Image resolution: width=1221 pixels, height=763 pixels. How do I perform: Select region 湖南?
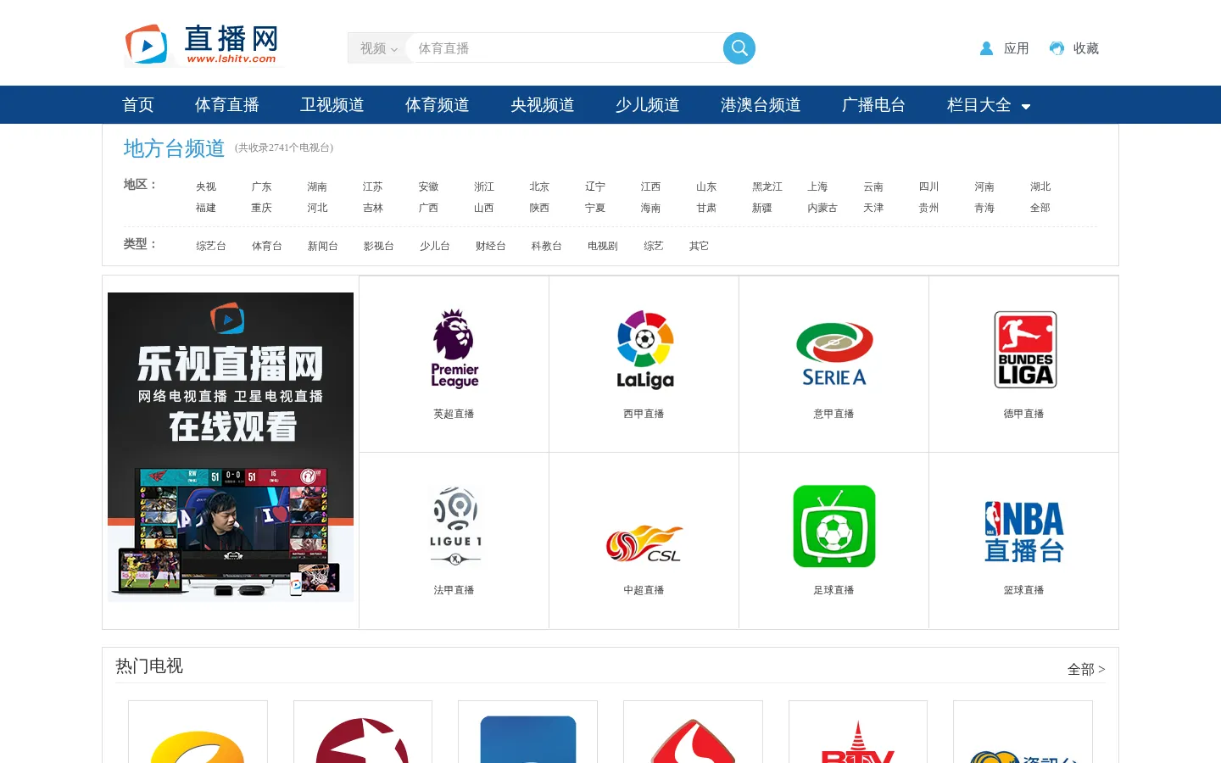(317, 187)
